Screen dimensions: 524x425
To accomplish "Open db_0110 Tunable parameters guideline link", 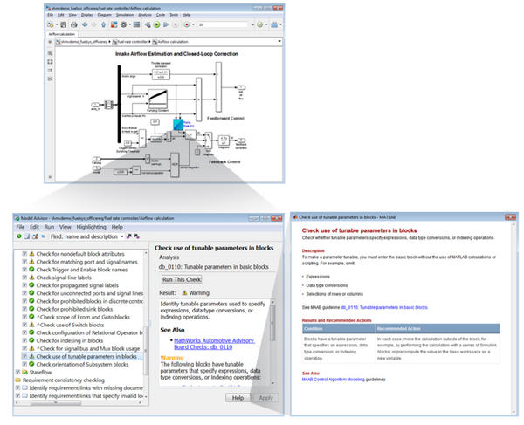I will [384, 307].
